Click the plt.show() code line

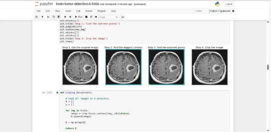(x=67, y=42)
